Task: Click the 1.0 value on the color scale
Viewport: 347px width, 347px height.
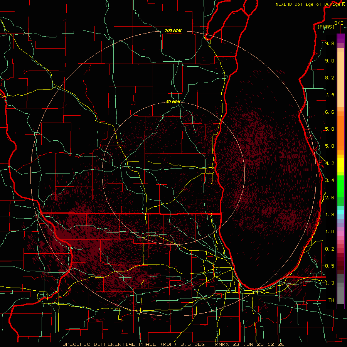Action: [x=330, y=232]
